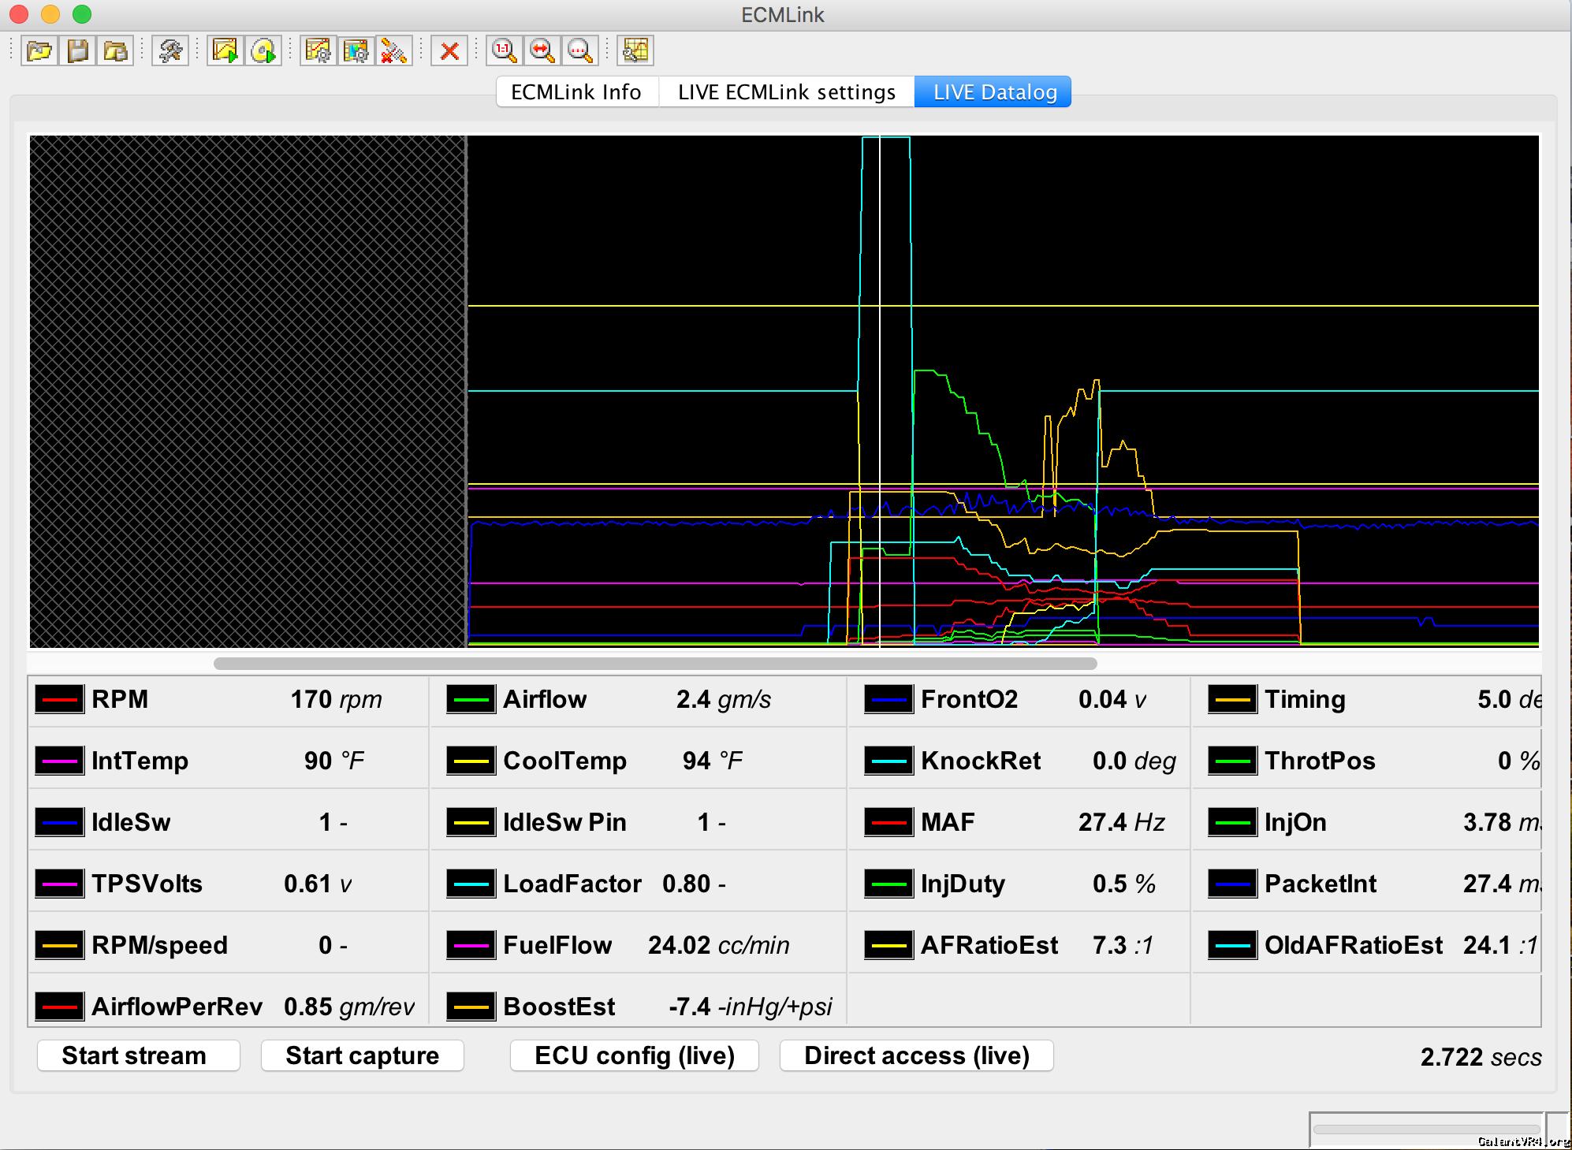Click the graph's horizontal scrollbar thumb
Image resolution: width=1572 pixels, height=1150 pixels.
[x=654, y=664]
